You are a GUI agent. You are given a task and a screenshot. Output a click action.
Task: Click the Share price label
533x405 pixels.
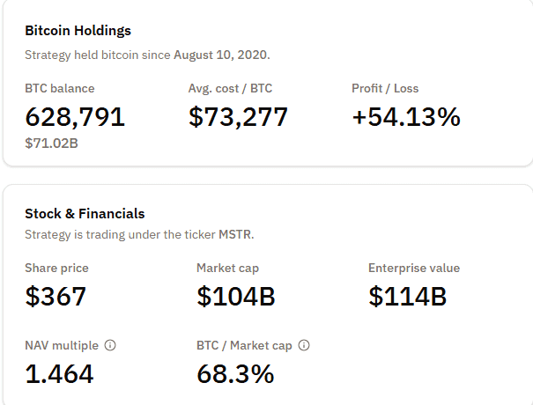[x=56, y=268]
